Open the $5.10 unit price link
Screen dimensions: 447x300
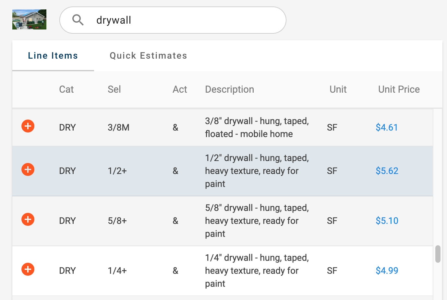387,221
